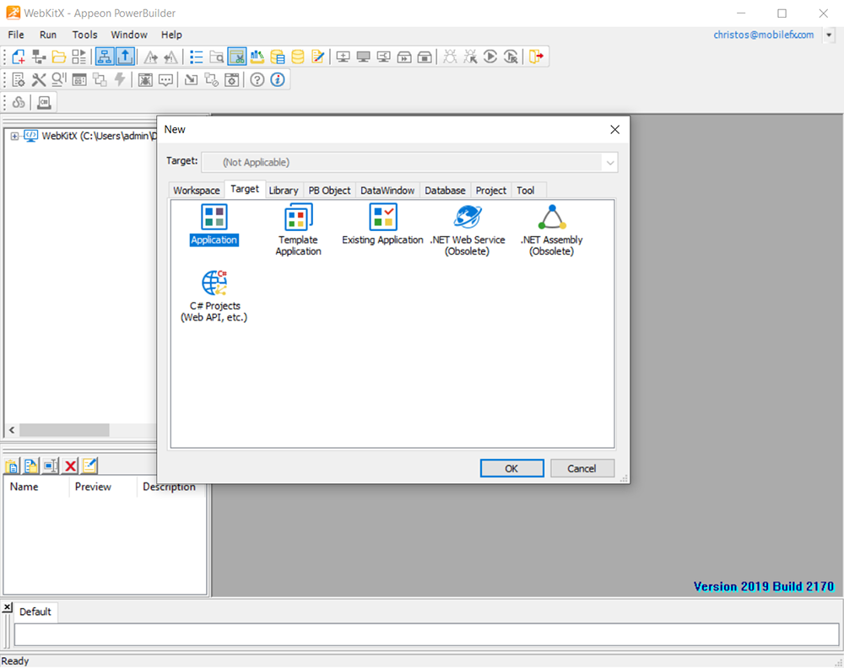Click the C# editor laptop icon in third toolbar
Image resolution: width=844 pixels, height=668 pixels.
[x=44, y=102]
